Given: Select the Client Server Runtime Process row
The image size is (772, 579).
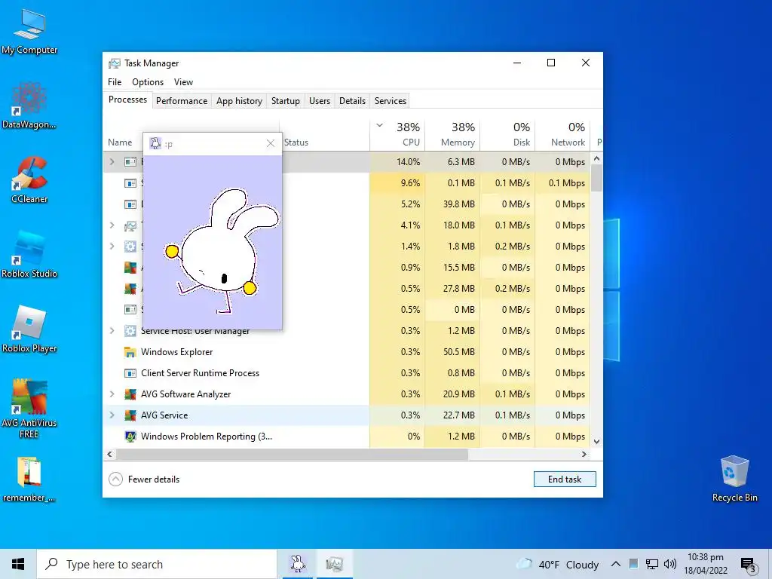Looking at the screenshot, I should tap(347, 373).
